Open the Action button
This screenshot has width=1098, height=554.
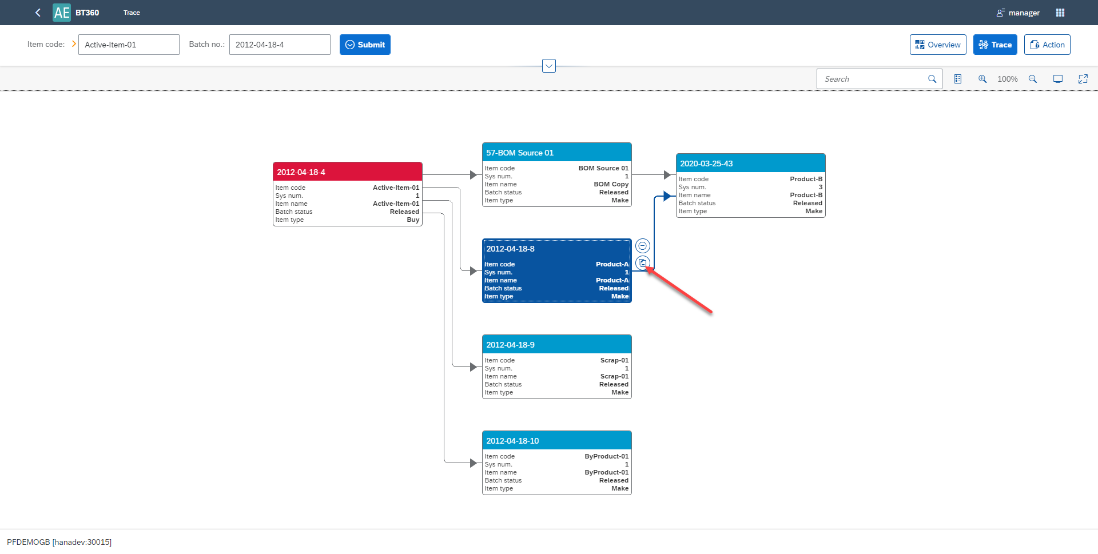click(1047, 45)
